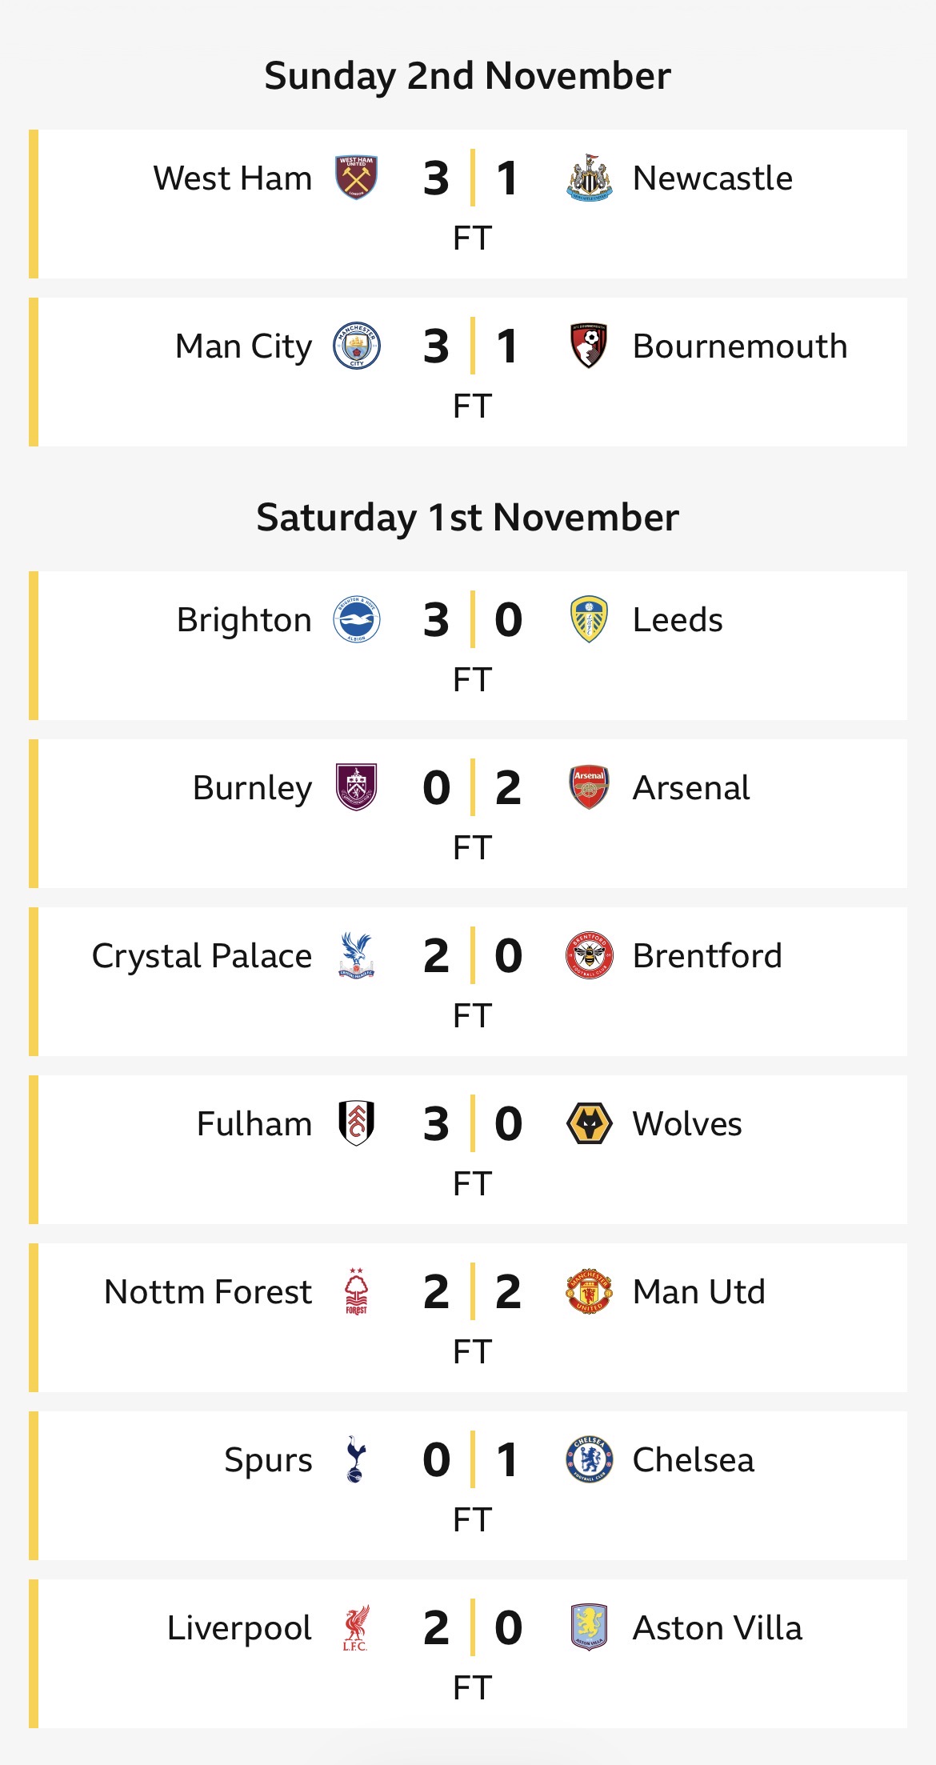Click the Wolves badge icon
936x1765 pixels.
click(x=589, y=1123)
